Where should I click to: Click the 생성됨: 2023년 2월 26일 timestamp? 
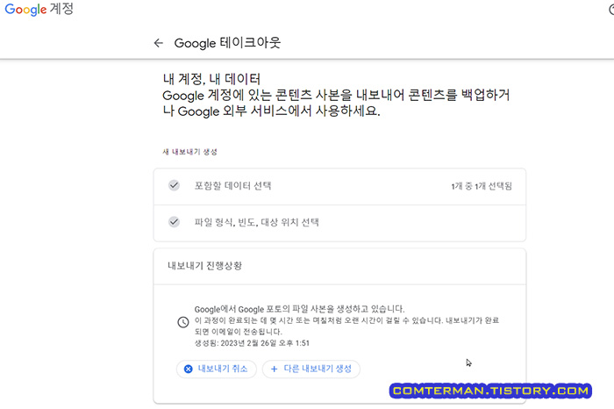(x=252, y=343)
